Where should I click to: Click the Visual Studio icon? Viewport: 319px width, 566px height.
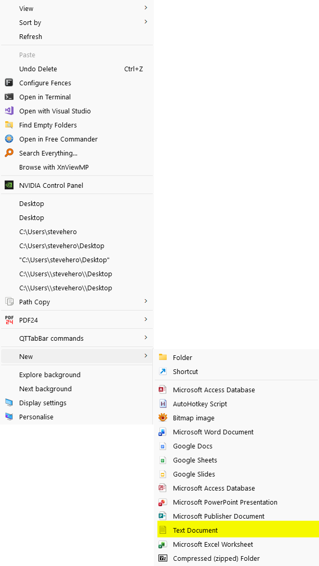coord(9,111)
